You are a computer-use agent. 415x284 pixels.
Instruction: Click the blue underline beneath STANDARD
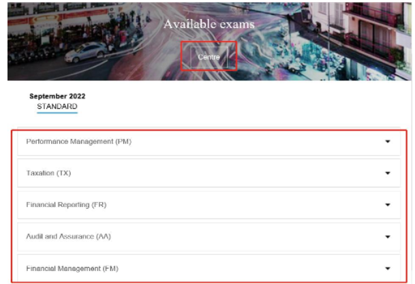(x=57, y=113)
